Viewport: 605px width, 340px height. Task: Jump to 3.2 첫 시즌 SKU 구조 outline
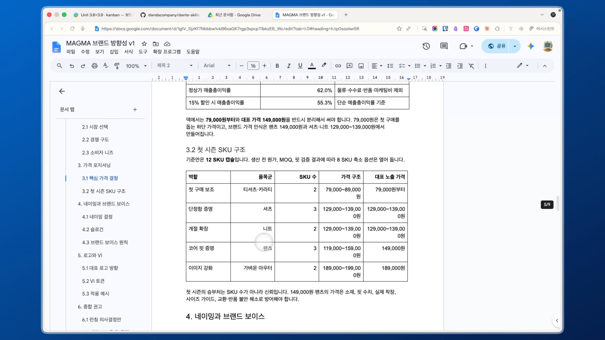click(x=104, y=191)
